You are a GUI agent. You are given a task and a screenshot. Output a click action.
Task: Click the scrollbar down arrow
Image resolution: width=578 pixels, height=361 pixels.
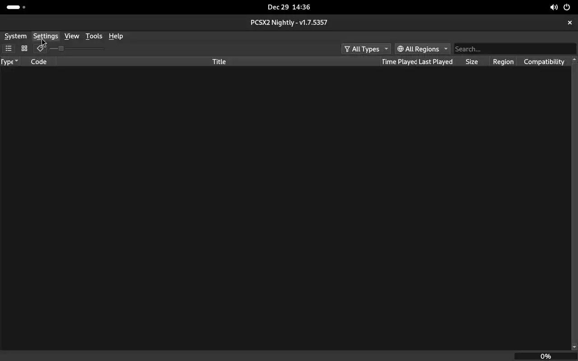574,347
